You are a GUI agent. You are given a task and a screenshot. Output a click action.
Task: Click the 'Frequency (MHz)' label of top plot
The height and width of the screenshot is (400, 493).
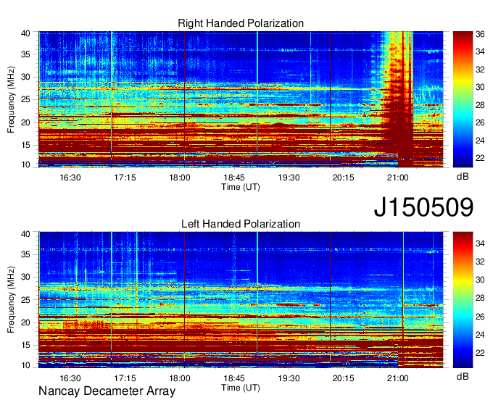11,99
